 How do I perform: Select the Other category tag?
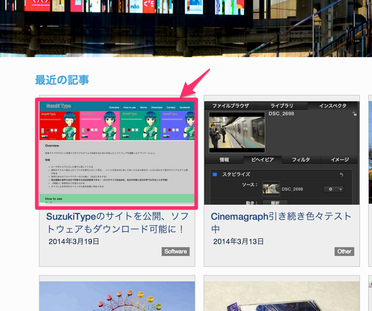[x=344, y=251]
